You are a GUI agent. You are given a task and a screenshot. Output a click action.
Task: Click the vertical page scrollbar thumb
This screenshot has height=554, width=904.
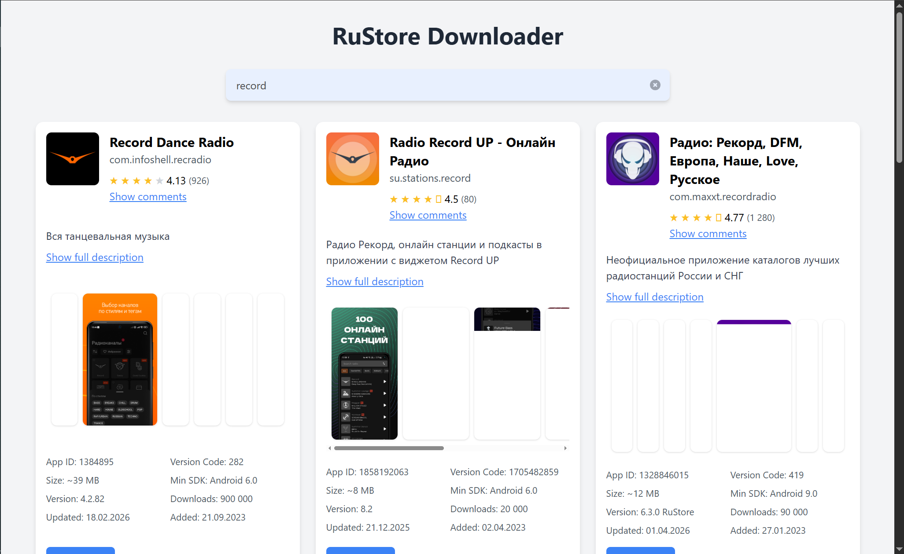[899, 88]
